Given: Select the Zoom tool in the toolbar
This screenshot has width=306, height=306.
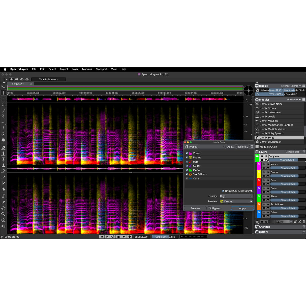Looking at the screenshot, I should tap(3, 214).
